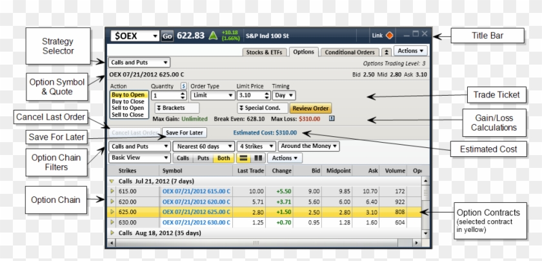Click the Estimated Cost: $310.00 text
This screenshot has width=542, height=261.
tap(265, 132)
